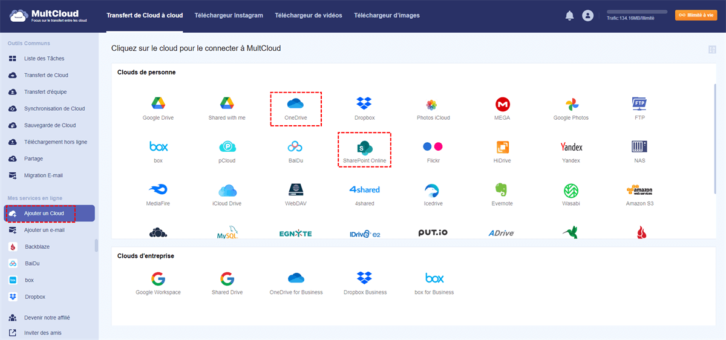Select the MySQL database icon

[227, 233]
